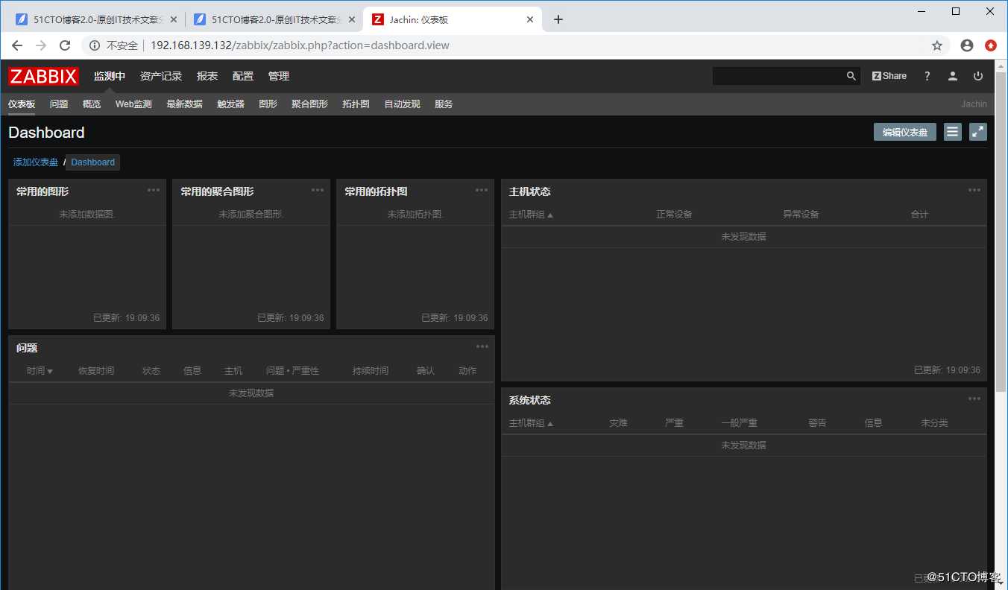
Task: Click the 异常设备 column header
Action: pos(801,215)
